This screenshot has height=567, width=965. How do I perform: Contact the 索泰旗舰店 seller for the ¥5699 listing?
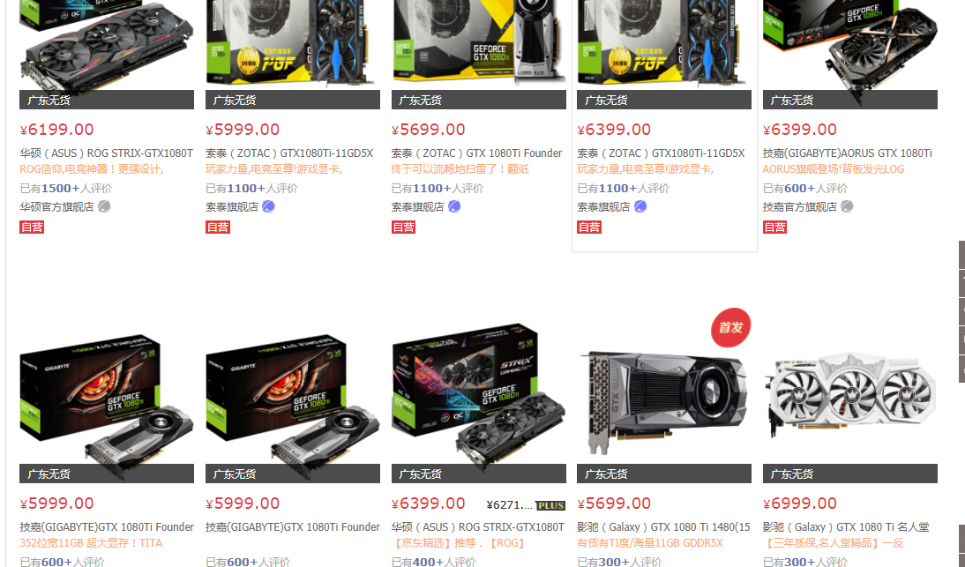point(454,206)
